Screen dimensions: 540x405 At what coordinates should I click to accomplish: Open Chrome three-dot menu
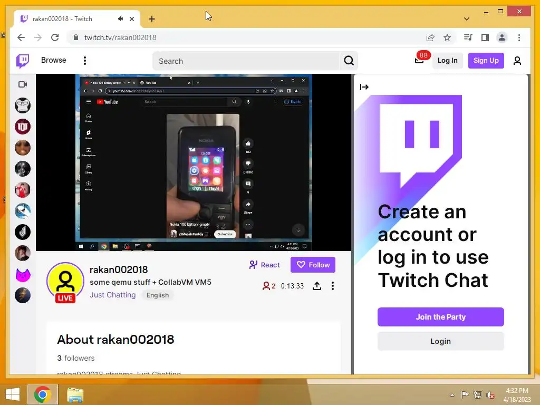pos(519,37)
